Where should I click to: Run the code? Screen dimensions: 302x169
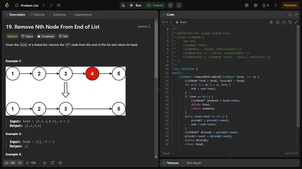(x=135, y=5)
